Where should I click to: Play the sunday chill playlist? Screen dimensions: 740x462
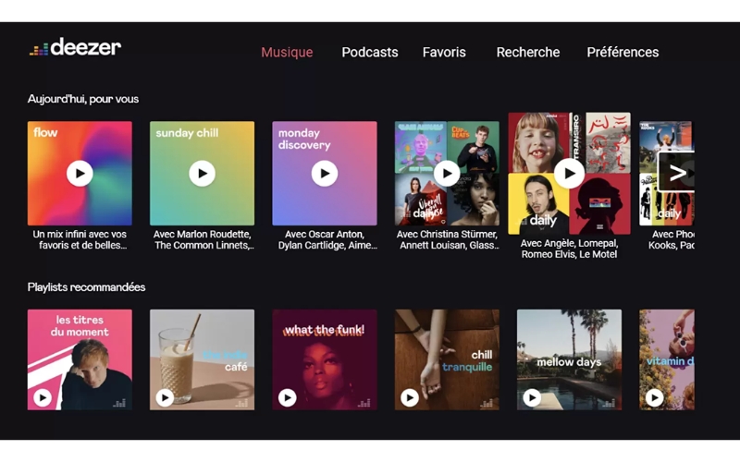point(202,174)
